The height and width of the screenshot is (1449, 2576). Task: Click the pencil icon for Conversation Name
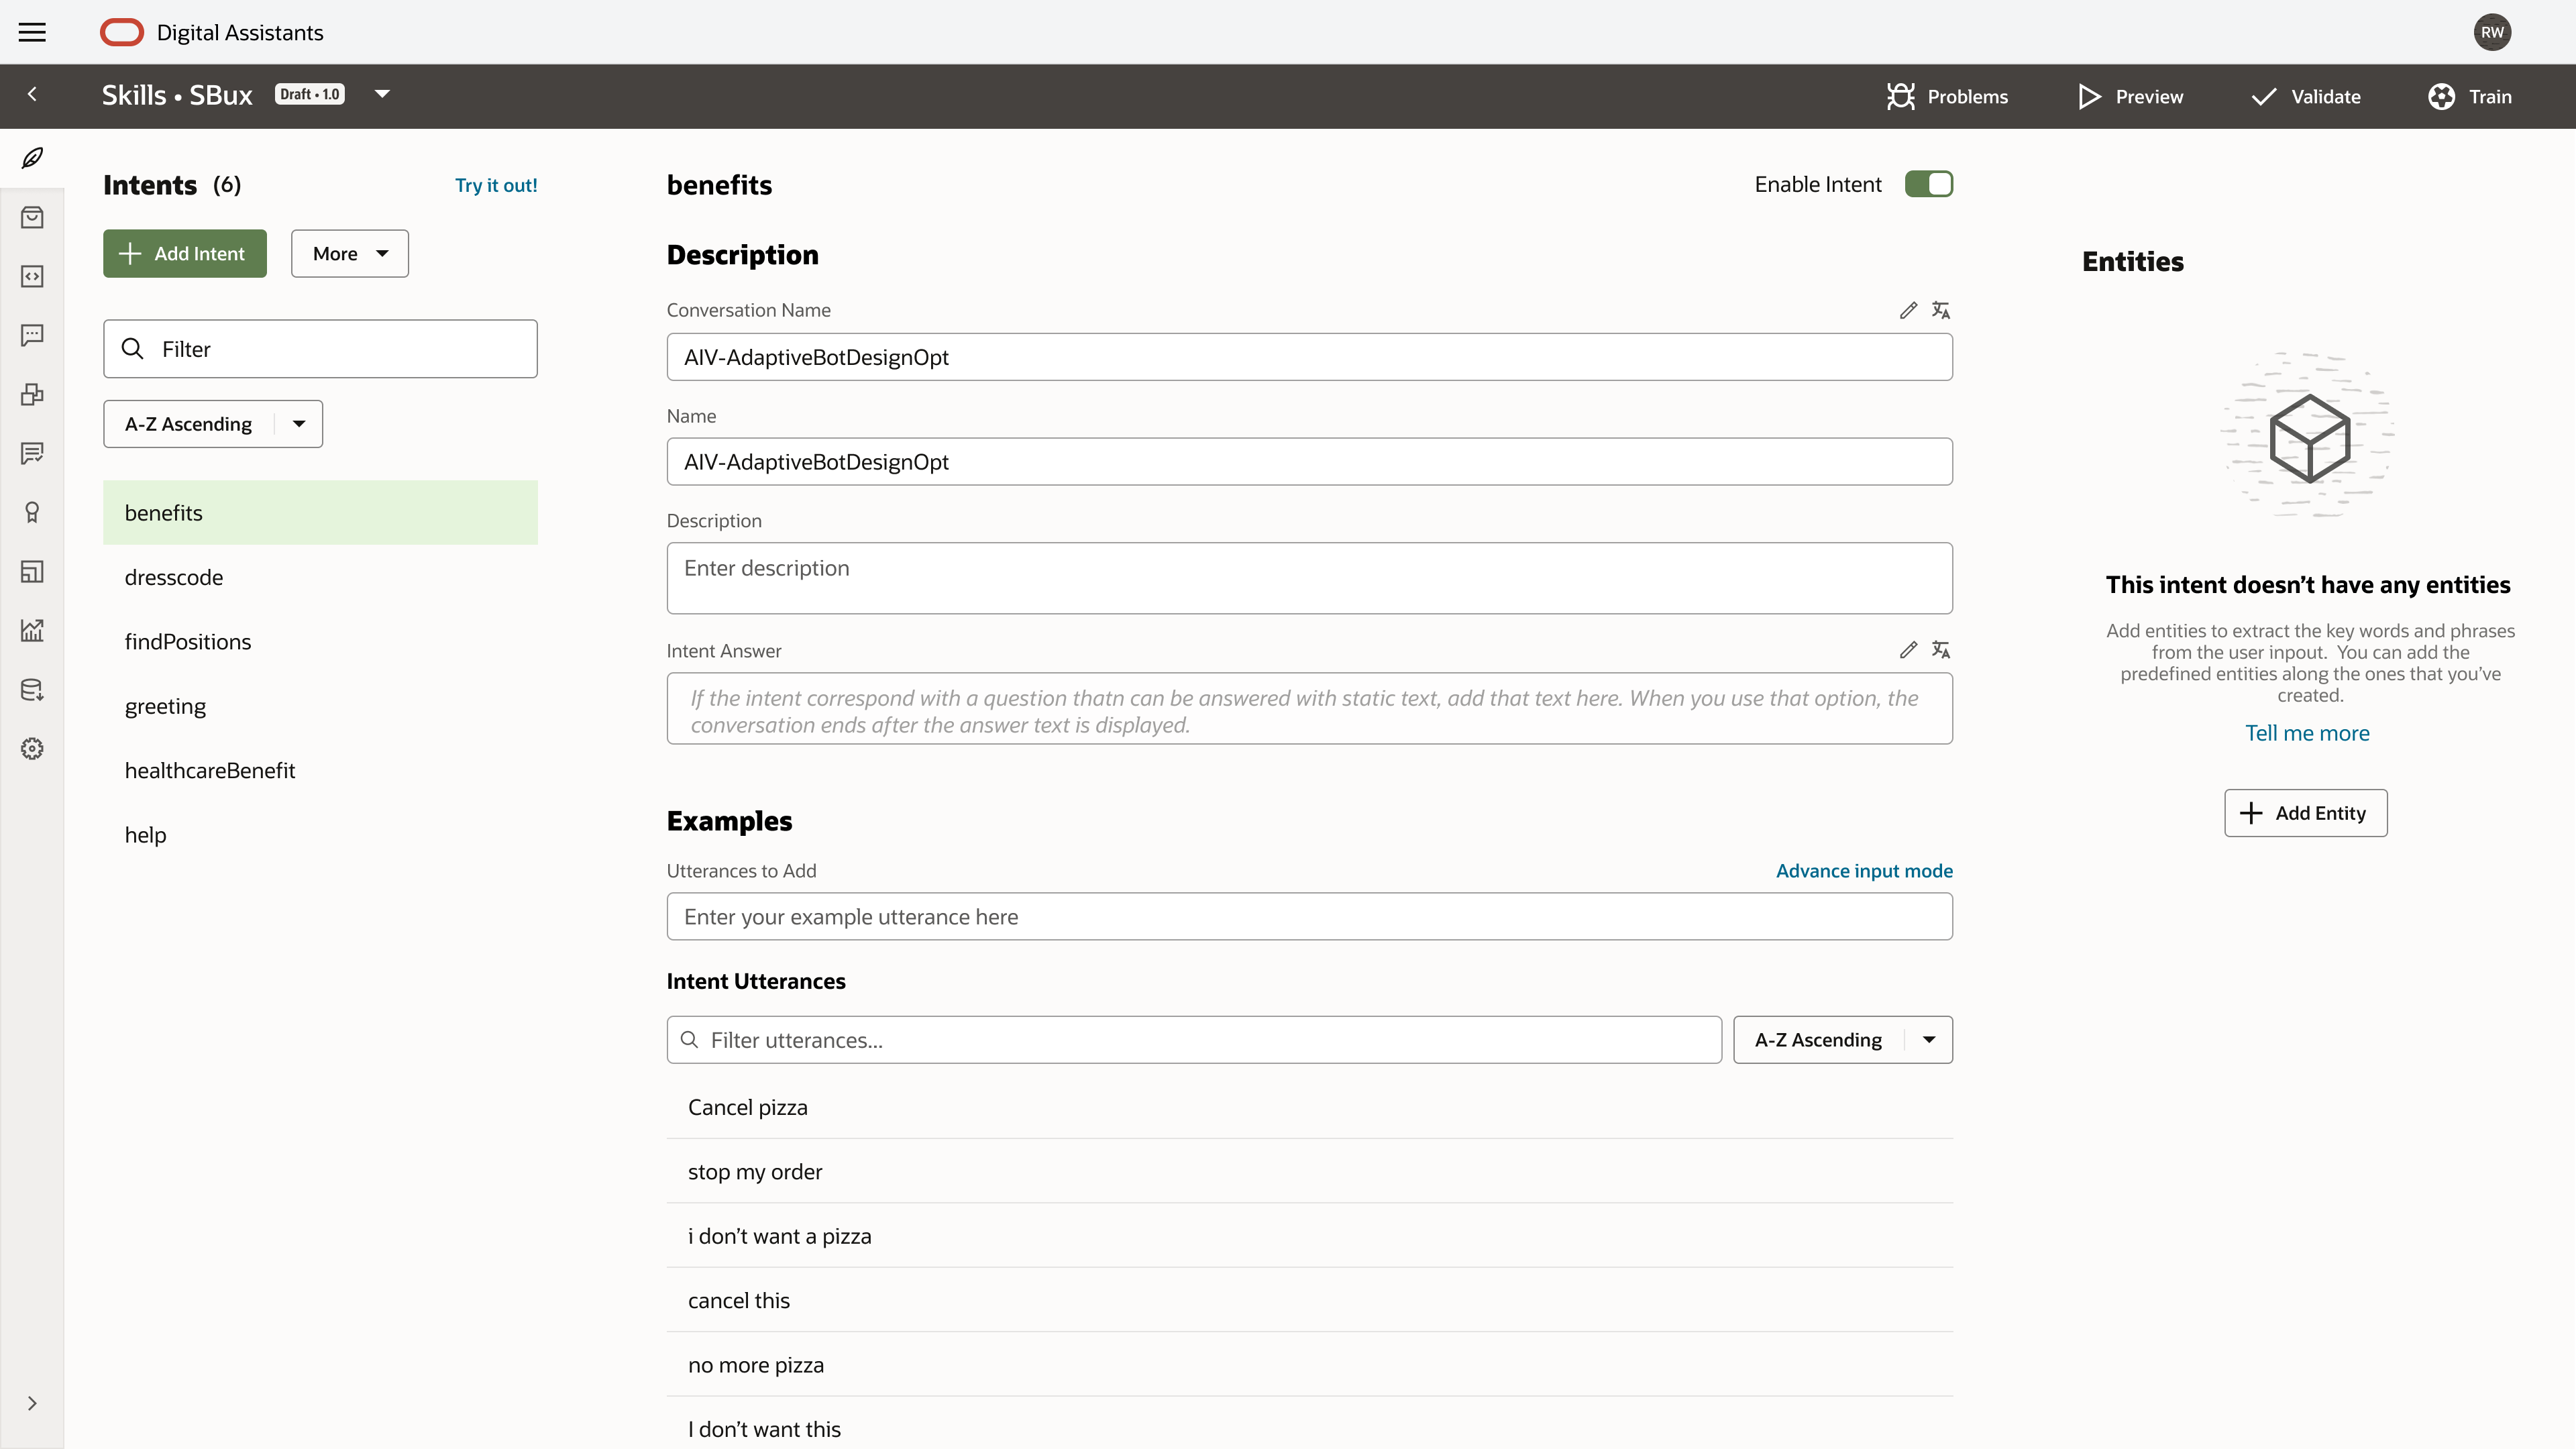1908,310
